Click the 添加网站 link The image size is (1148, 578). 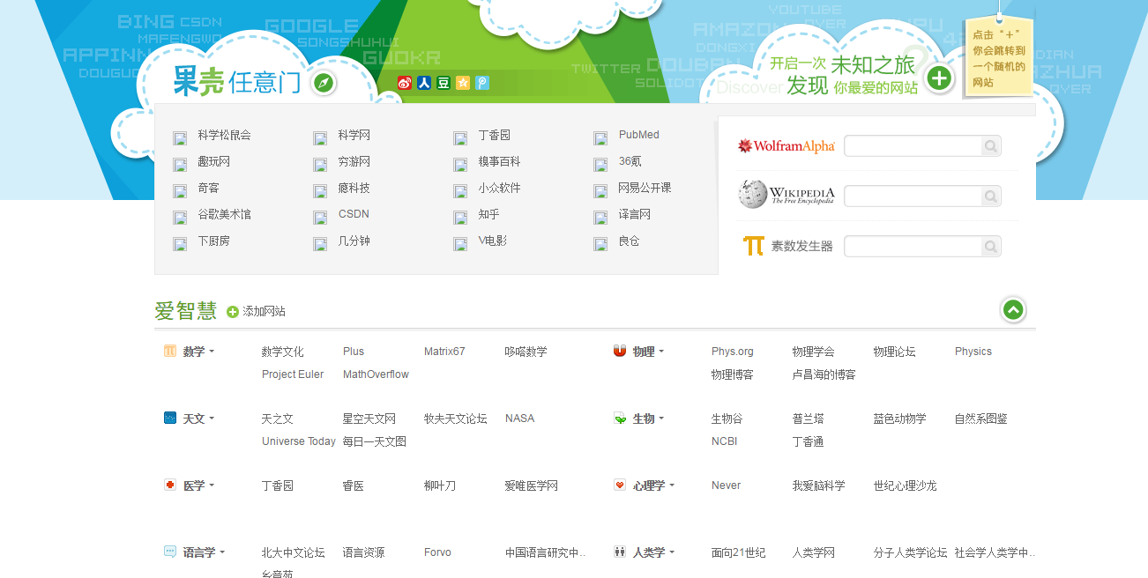(265, 312)
